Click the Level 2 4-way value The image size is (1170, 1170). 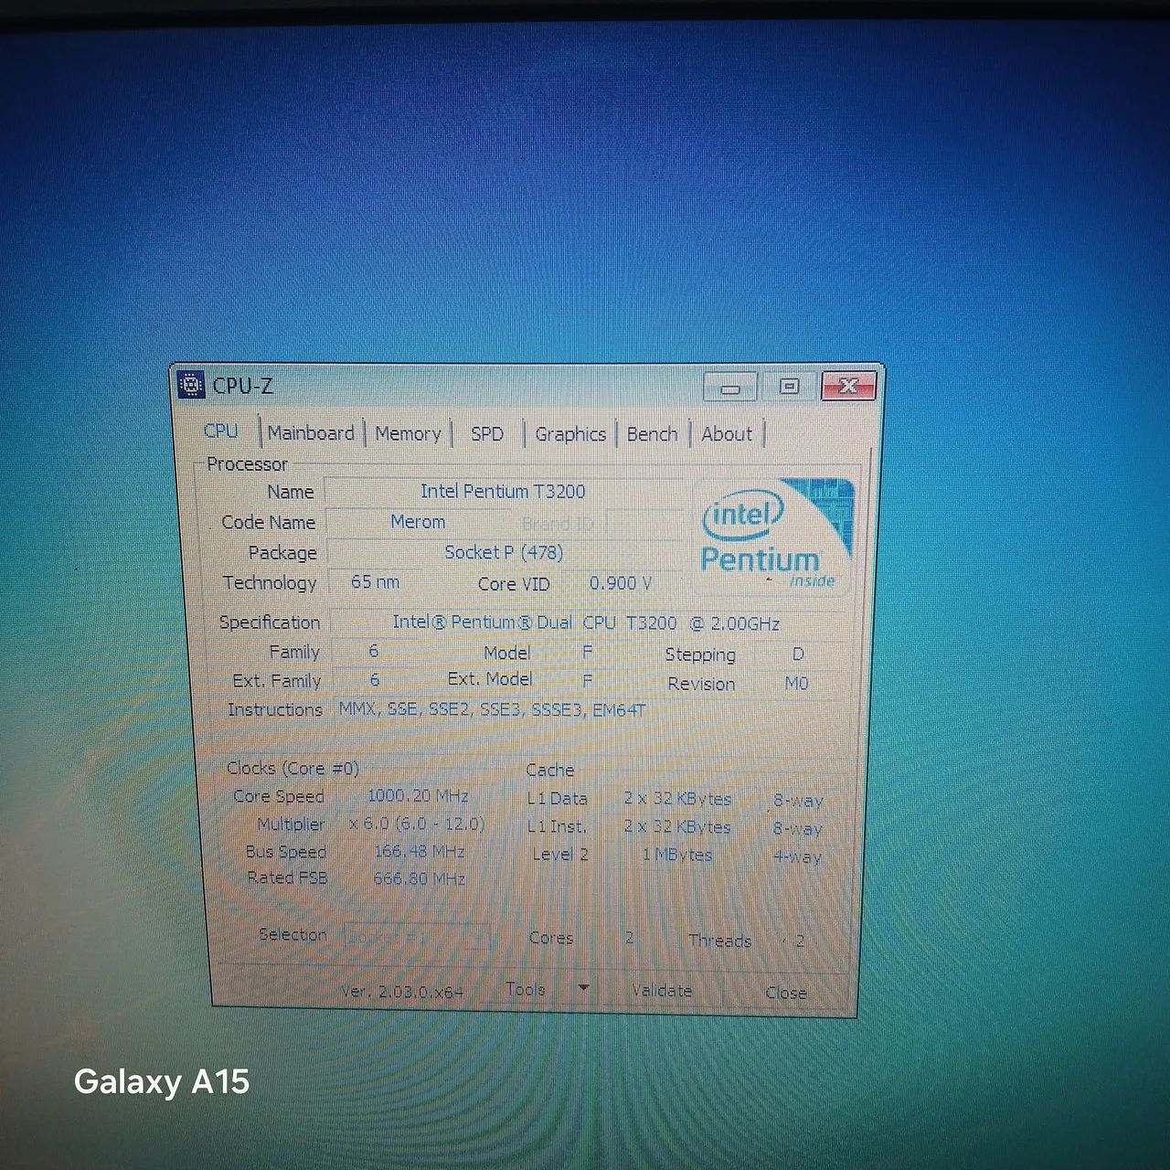797,857
